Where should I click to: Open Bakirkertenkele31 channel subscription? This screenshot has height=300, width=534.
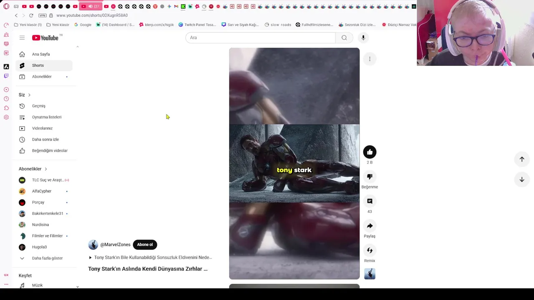tap(44, 213)
